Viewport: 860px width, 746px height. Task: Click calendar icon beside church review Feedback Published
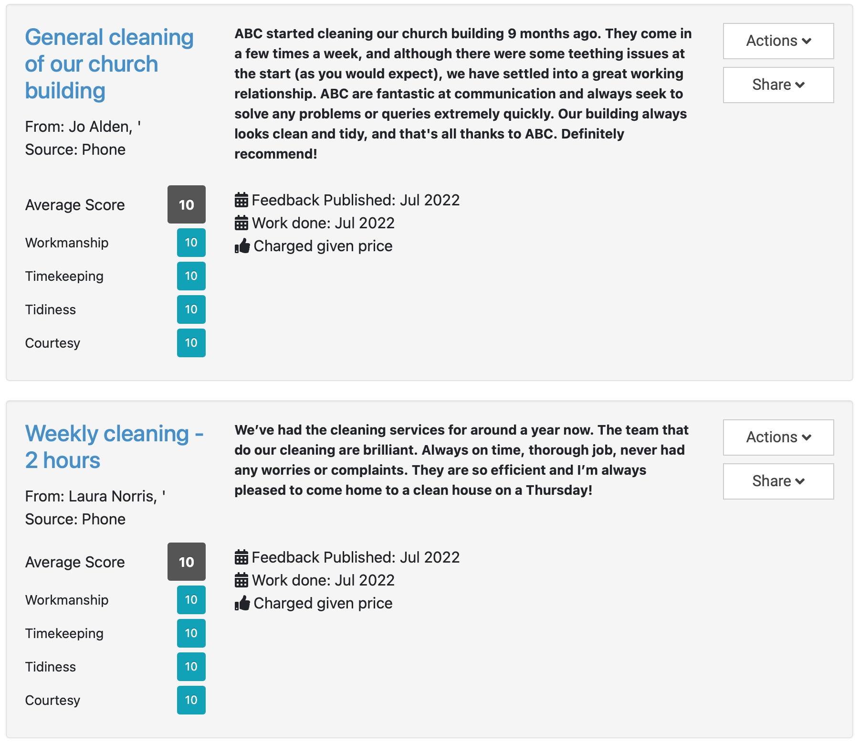coord(241,200)
